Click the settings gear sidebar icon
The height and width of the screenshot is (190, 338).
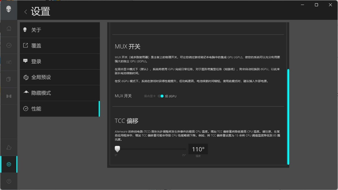[9, 164]
